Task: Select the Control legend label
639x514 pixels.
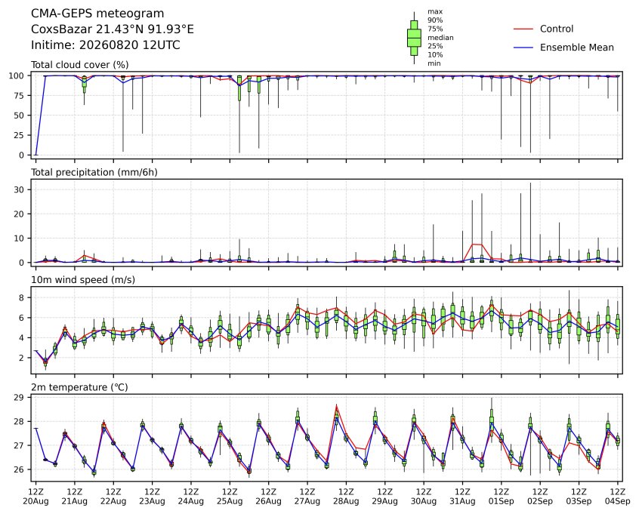Action: (x=556, y=29)
